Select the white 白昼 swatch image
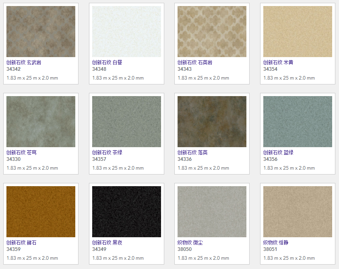This screenshot has height=269, width=339. [x=126, y=31]
